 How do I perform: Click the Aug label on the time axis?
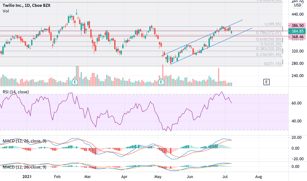tap(259, 177)
